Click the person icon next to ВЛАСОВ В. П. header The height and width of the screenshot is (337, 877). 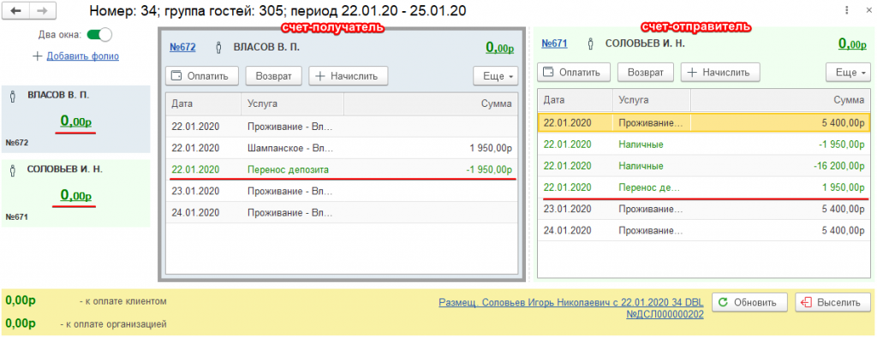click(x=218, y=48)
